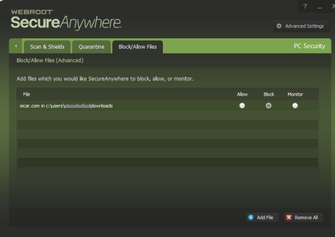Open the Quarantine tab
335x237 pixels.
[x=92, y=47]
